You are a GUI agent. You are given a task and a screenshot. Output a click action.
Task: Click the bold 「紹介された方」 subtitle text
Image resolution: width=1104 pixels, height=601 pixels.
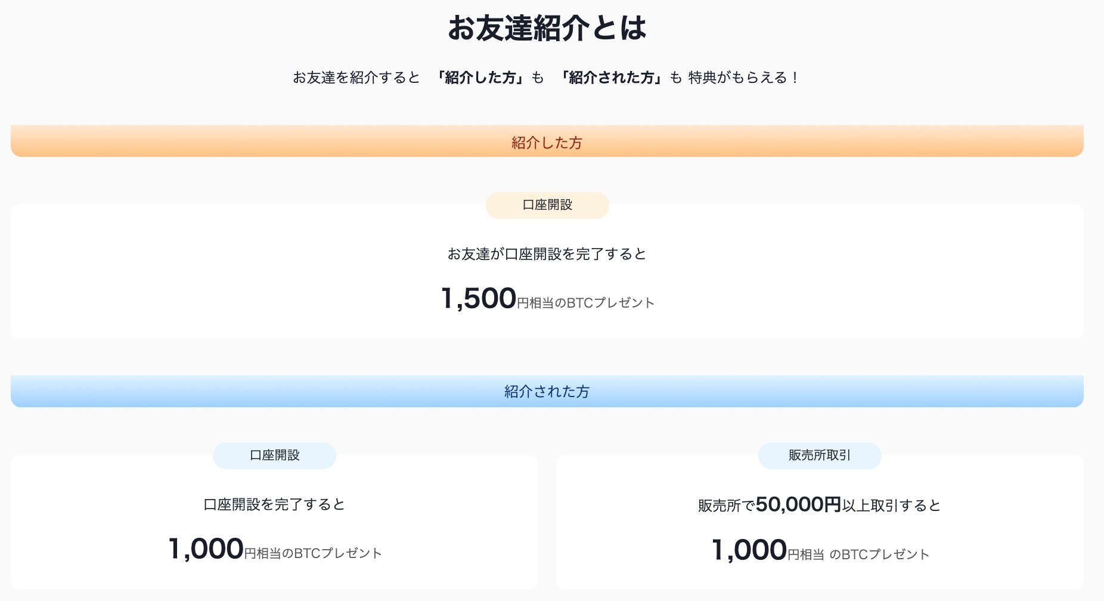[612, 78]
